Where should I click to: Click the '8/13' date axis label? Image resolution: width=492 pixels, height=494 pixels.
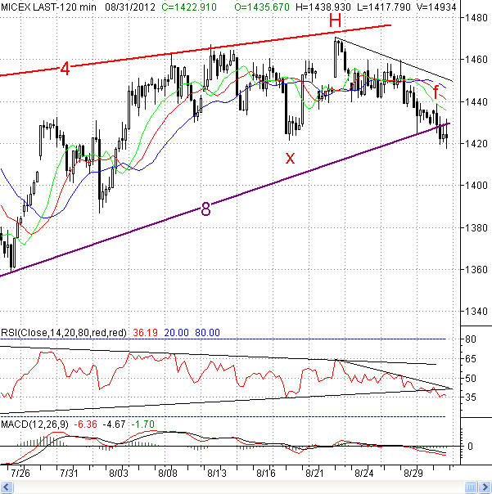(217, 474)
